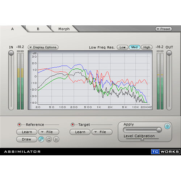The image size is (181, 181).
Task: Switch to tab B
Action: (x=38, y=29)
